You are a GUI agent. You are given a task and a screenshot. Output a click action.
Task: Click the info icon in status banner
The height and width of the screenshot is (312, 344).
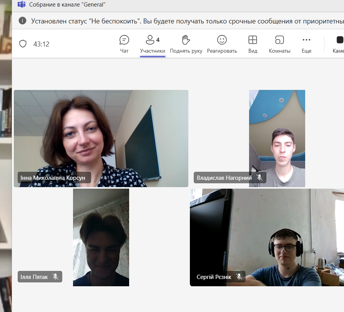(x=22, y=21)
